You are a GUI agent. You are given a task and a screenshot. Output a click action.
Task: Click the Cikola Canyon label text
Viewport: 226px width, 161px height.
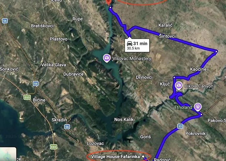click(x=199, y=86)
